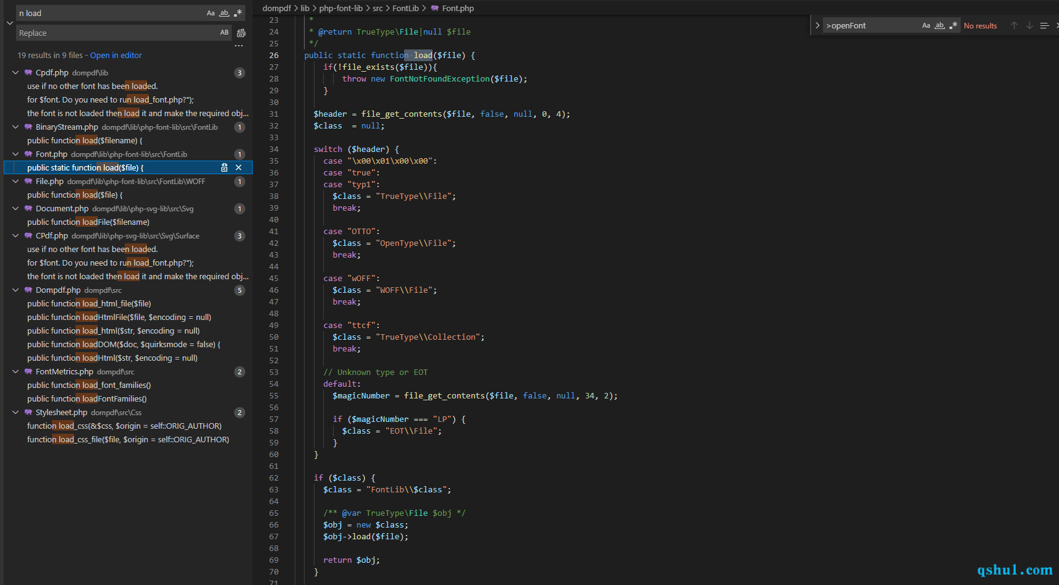1059x585 pixels.
Task: Click 'FontNotFoundException' in line 28
Action: point(440,78)
